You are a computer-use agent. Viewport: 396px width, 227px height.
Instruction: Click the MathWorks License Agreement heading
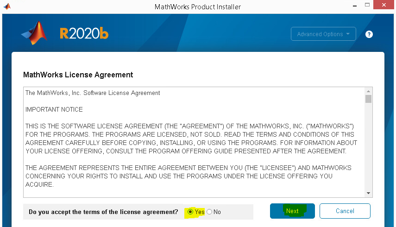pos(78,75)
